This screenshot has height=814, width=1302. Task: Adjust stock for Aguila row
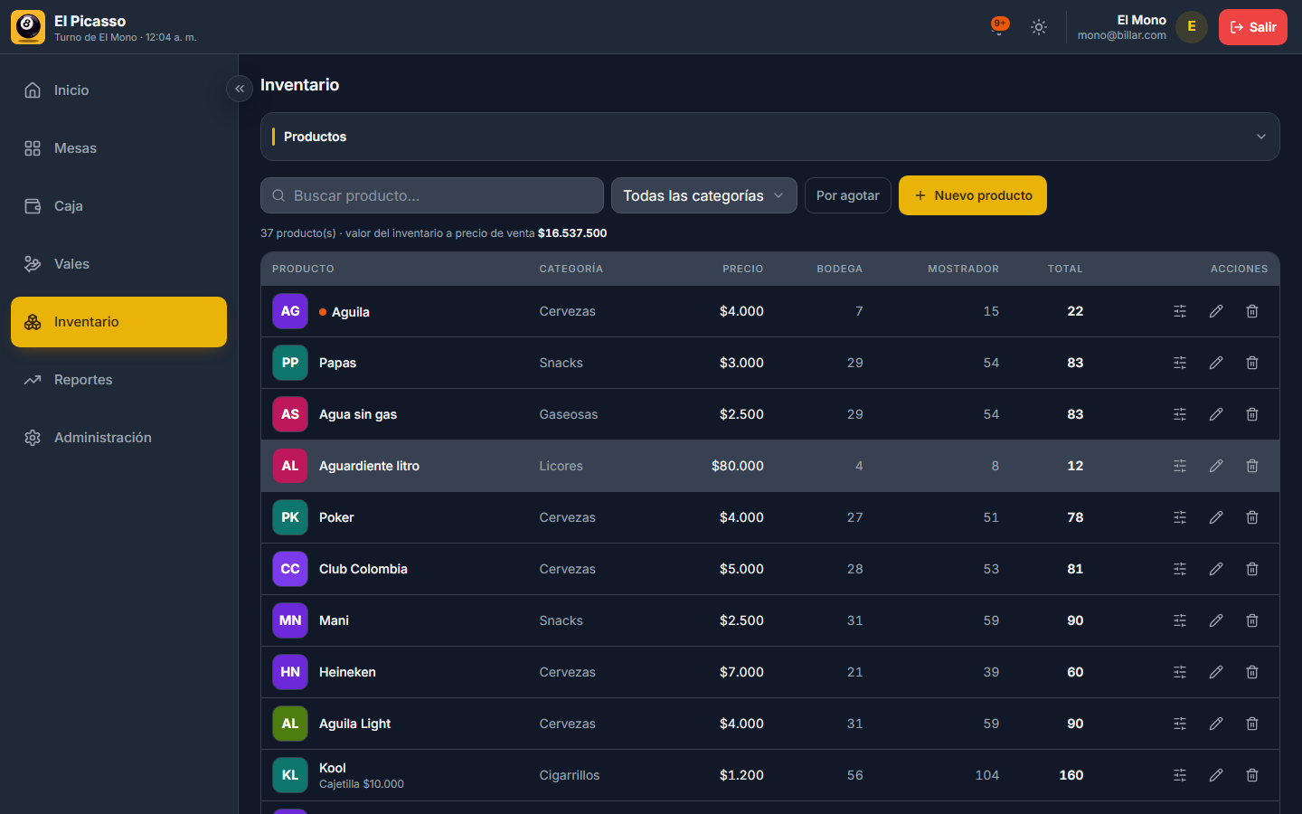[x=1180, y=311]
